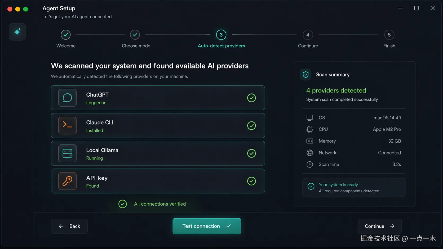The width and height of the screenshot is (443, 249).
Task: Click the window minimize dash icon
Action: click(x=400, y=8)
